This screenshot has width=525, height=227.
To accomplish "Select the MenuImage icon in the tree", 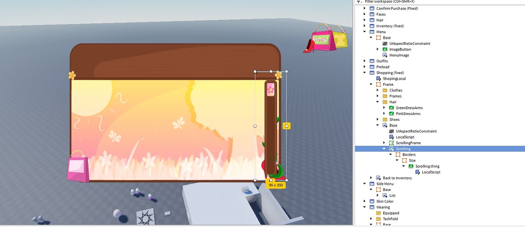I will (x=385, y=55).
